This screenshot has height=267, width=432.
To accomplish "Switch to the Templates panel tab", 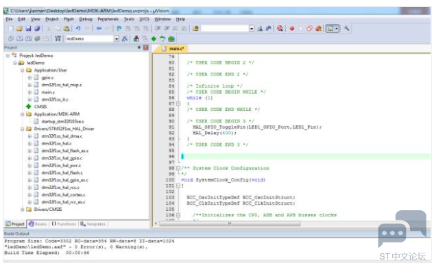I will (x=93, y=224).
